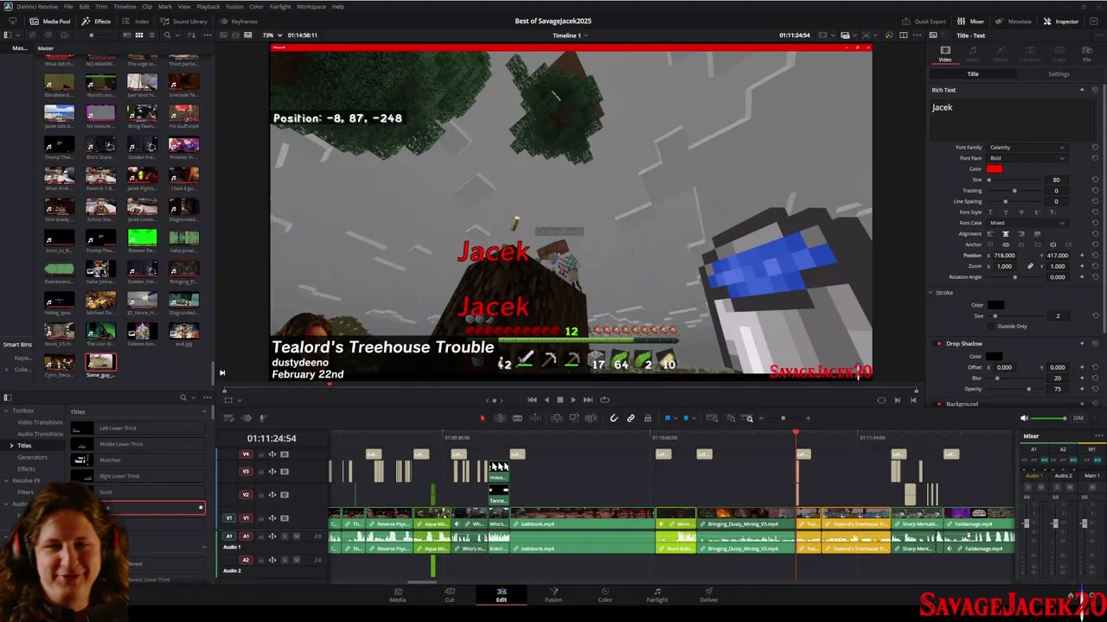Toggle linked selection chain icon
This screenshot has height=622, width=1107.
630,418
